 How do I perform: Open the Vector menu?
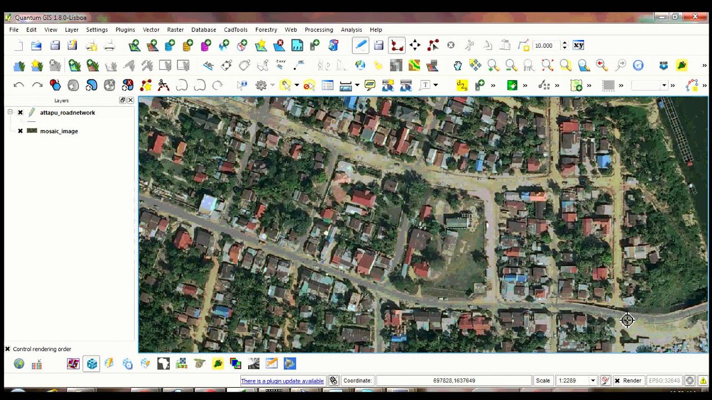coord(151,29)
